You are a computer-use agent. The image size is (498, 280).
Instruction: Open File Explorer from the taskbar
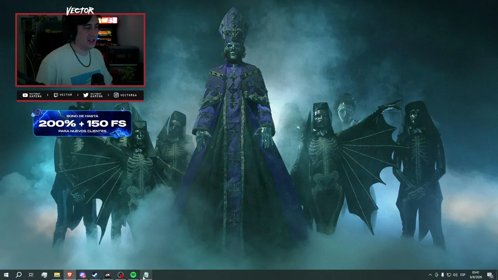click(x=57, y=275)
